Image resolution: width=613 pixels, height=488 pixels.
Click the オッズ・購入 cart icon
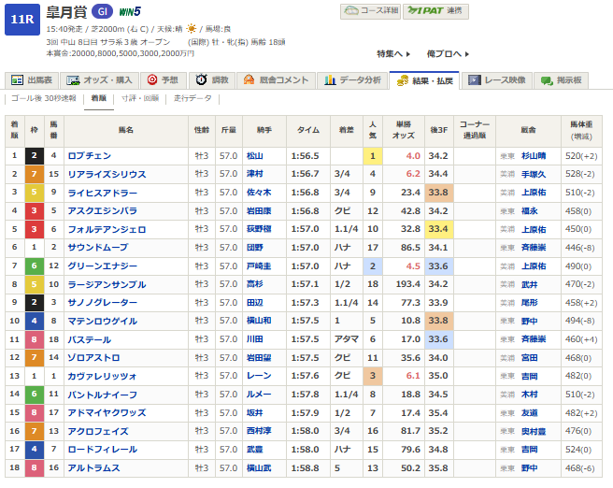click(77, 80)
